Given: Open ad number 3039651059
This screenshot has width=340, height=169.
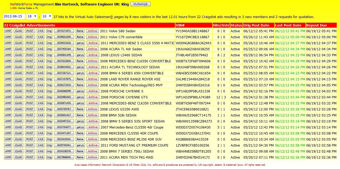Looking at the screenshot, I should point(64,37).
